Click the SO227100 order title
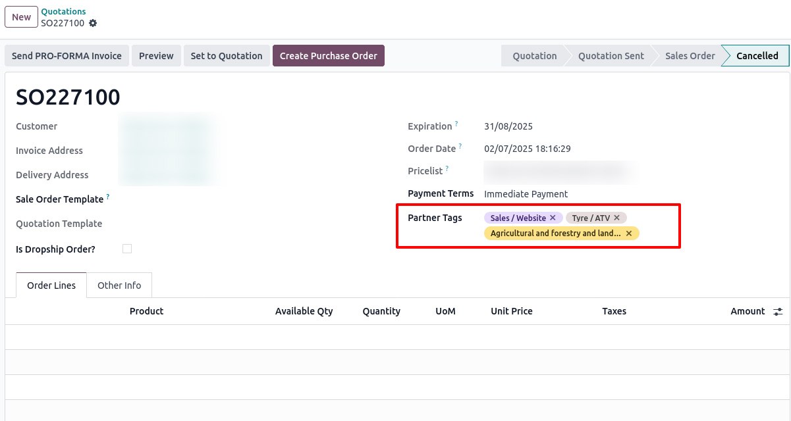The height and width of the screenshot is (421, 791). click(x=68, y=97)
